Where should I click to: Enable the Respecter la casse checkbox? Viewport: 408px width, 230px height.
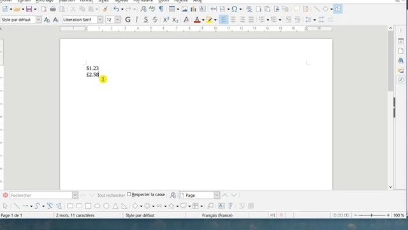pos(129,194)
